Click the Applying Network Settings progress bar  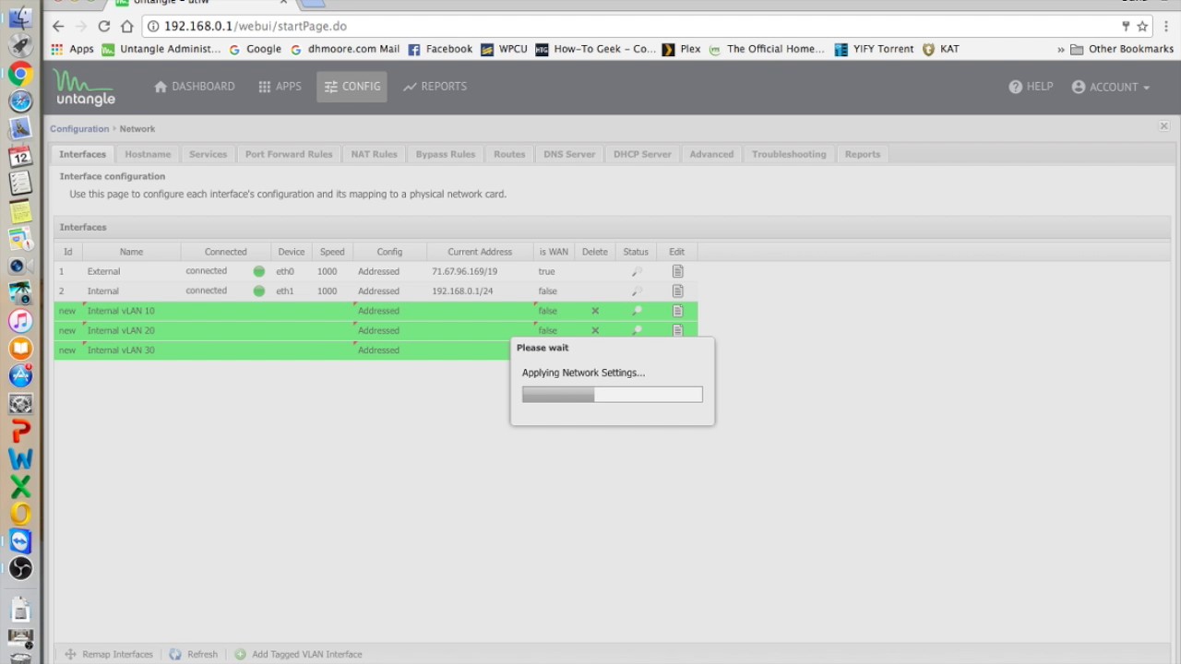click(613, 395)
